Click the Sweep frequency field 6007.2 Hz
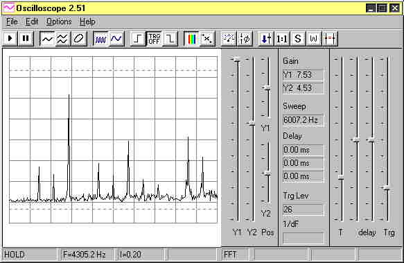The height and width of the screenshot is (263, 404). [x=303, y=120]
